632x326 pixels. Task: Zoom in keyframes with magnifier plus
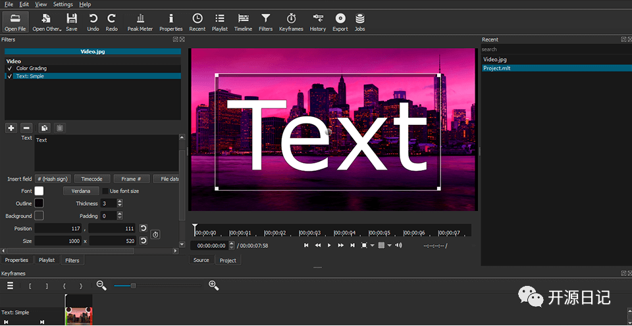213,285
